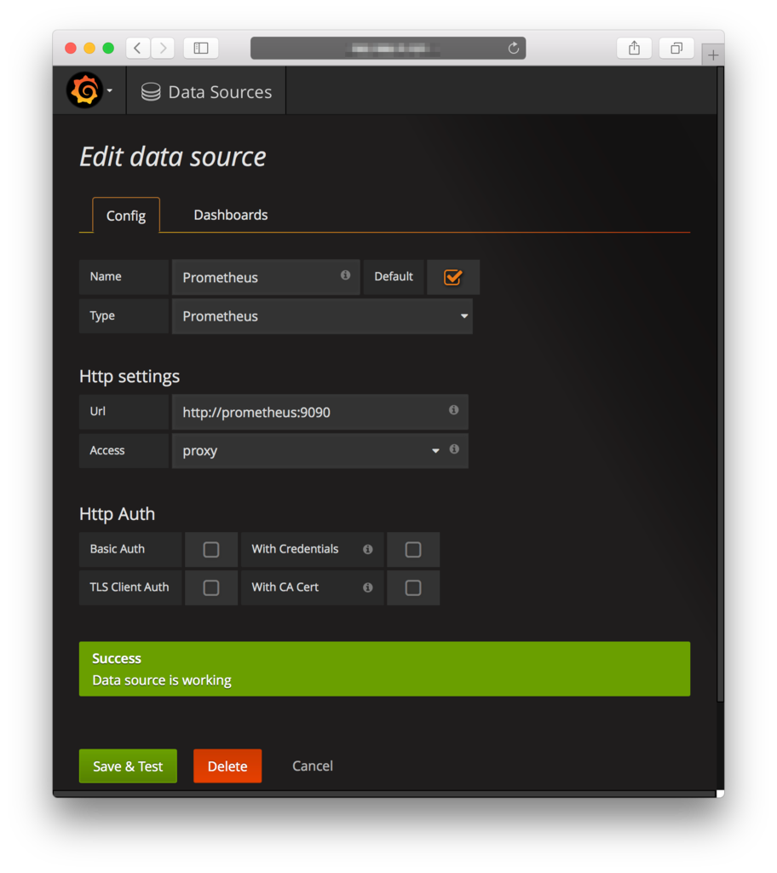This screenshot has width=777, height=873.
Task: Enable the Basic Auth checkbox
Action: (211, 550)
